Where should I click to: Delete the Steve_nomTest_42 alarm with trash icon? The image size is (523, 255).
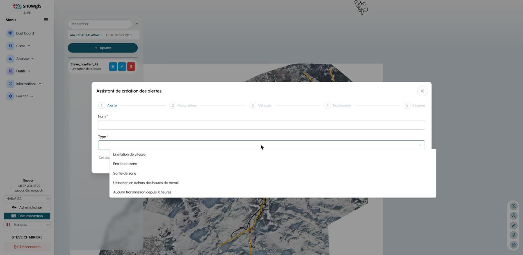[x=131, y=66]
